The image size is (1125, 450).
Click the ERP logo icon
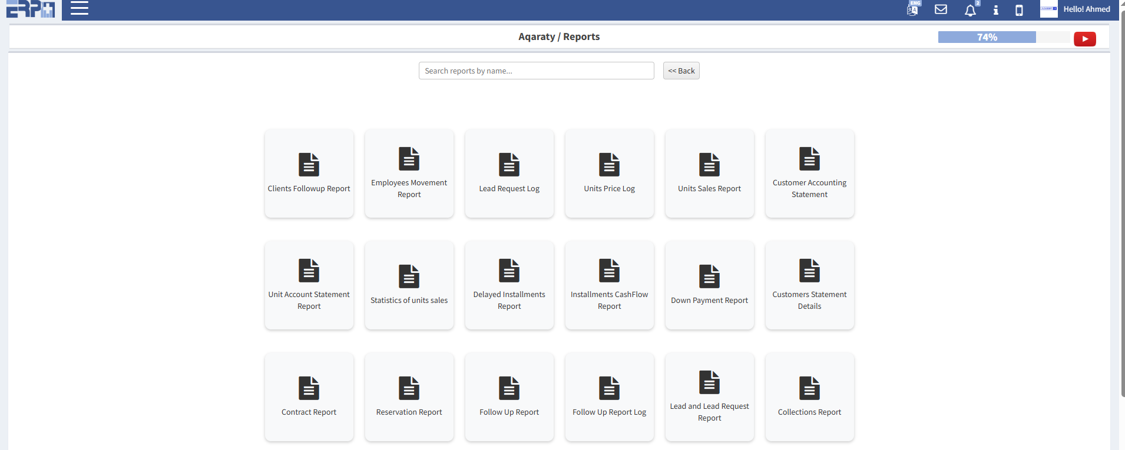[x=31, y=9]
